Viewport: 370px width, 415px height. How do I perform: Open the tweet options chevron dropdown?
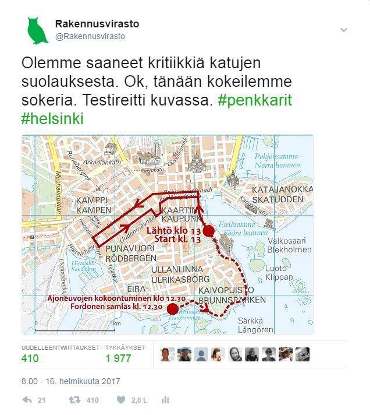(x=343, y=30)
